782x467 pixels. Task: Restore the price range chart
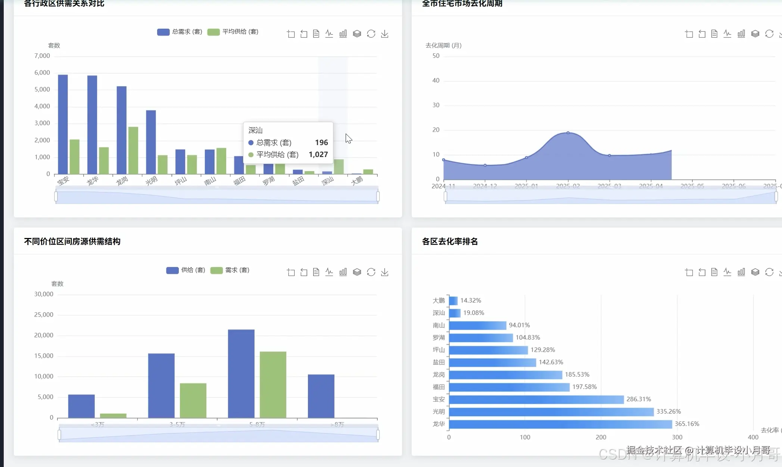click(x=371, y=272)
